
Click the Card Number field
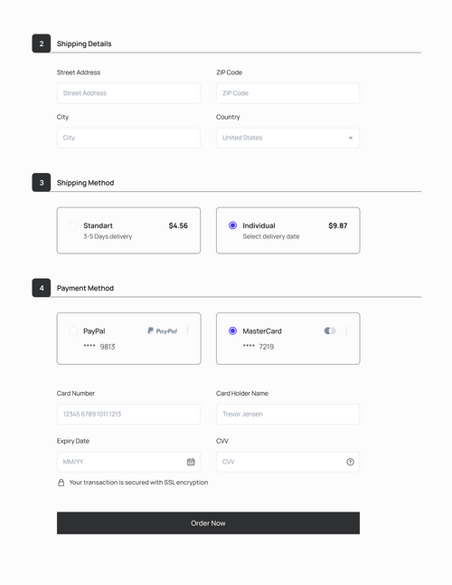[128, 414]
